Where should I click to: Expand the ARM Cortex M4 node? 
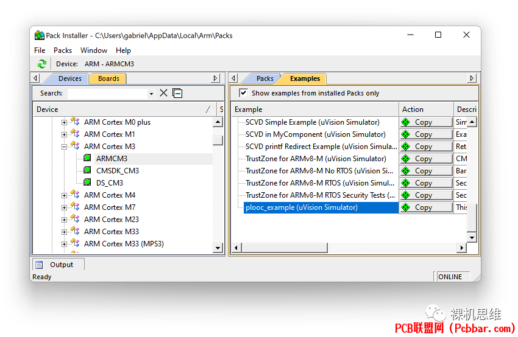(x=65, y=195)
